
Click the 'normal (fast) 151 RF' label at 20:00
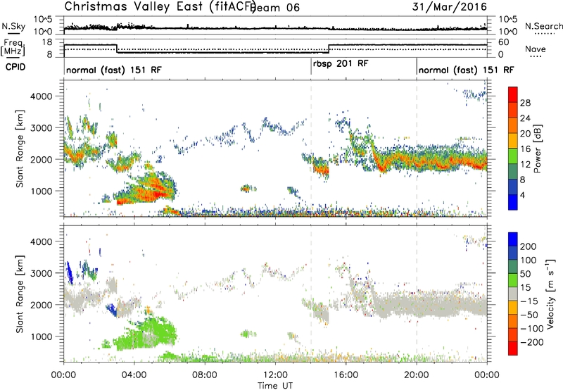tap(466, 70)
